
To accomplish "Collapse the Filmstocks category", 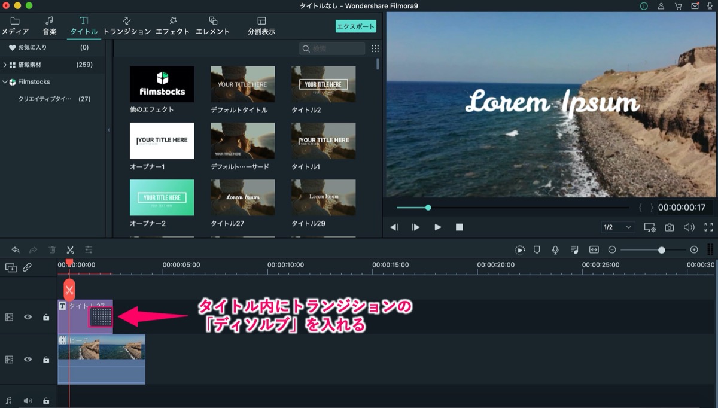I will point(5,82).
